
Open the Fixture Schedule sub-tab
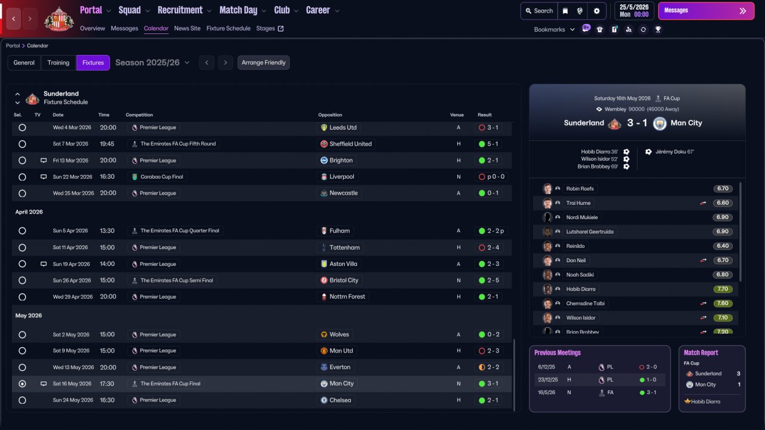click(x=228, y=29)
